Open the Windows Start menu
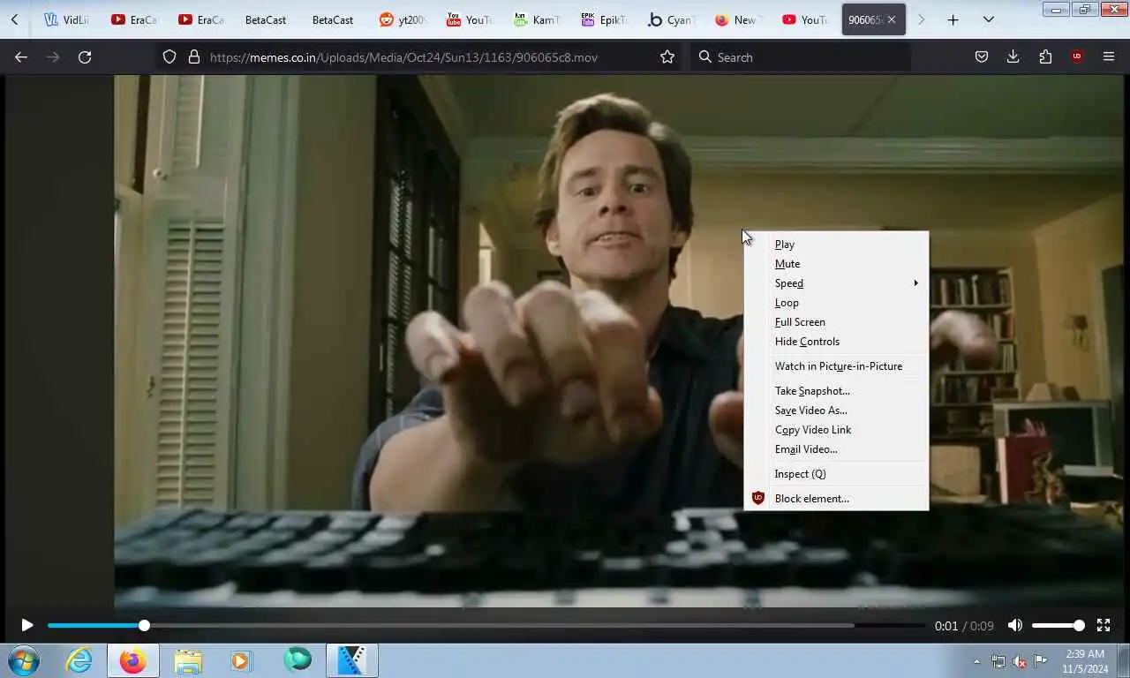The height and width of the screenshot is (678, 1130). click(23, 660)
